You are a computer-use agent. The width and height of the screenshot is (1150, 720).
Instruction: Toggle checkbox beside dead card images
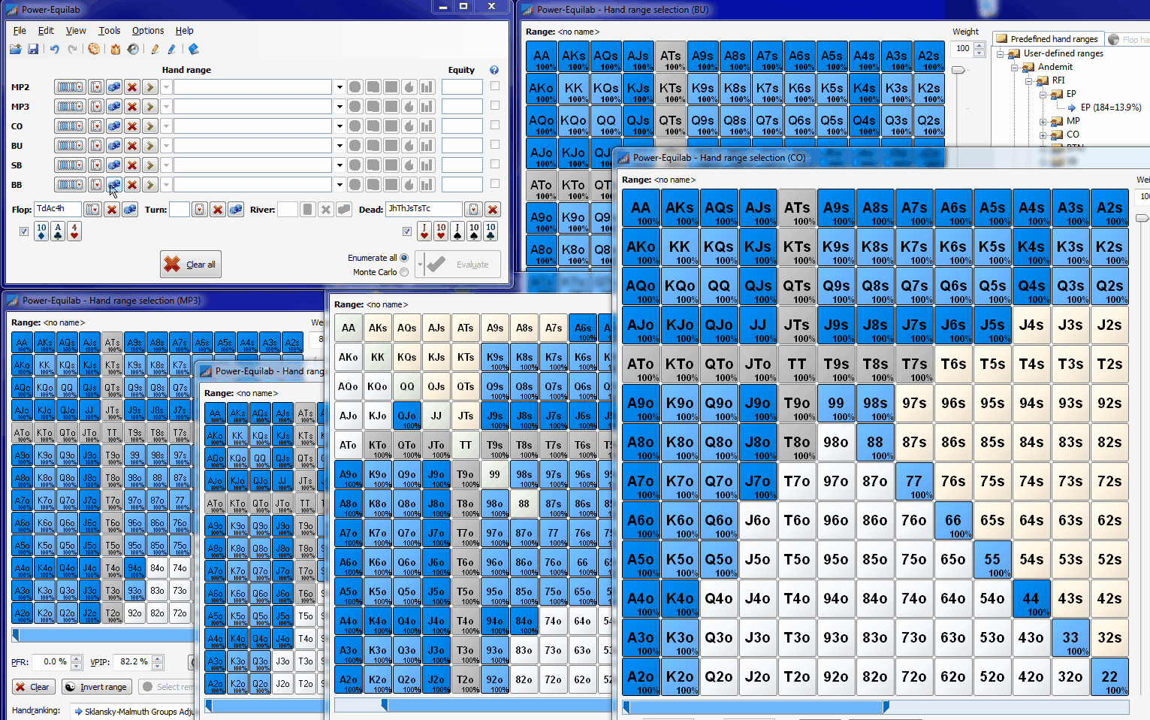click(x=407, y=231)
